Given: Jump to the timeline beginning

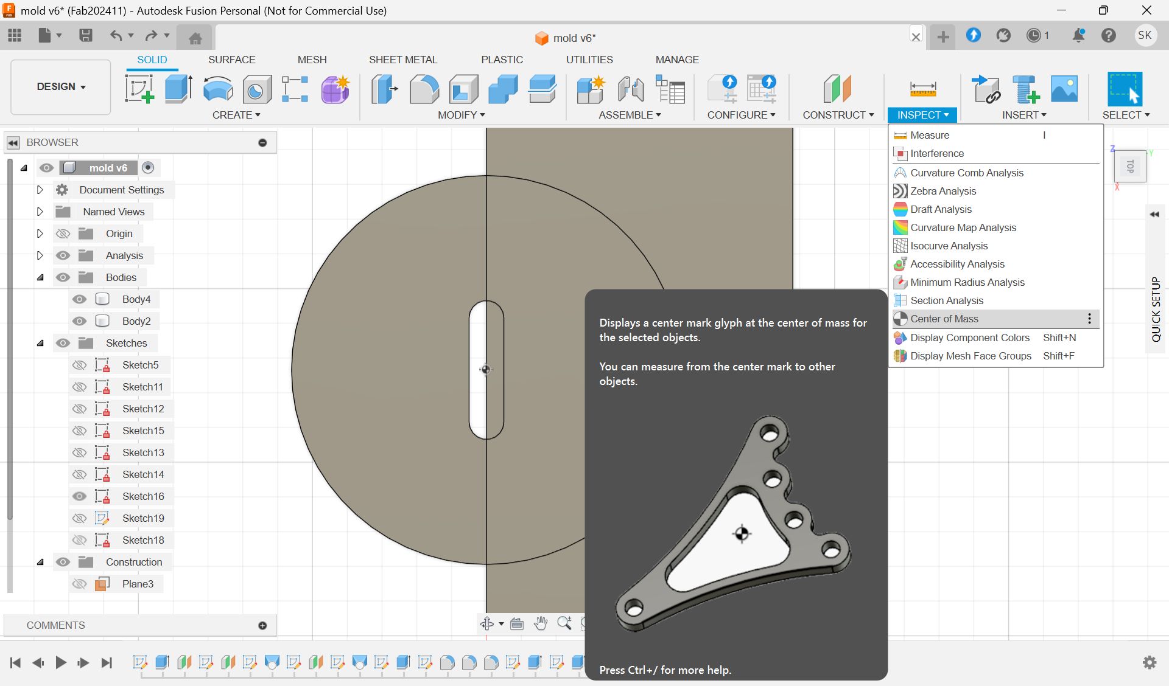Looking at the screenshot, I should pos(16,662).
